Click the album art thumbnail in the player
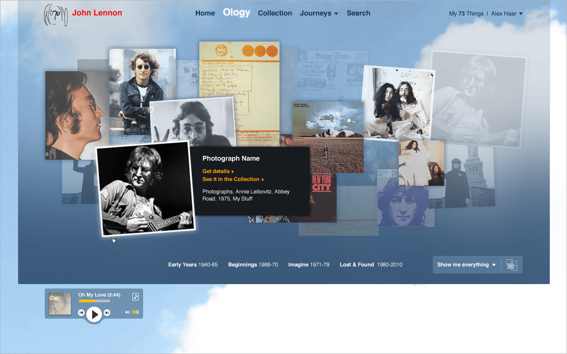 pyautogui.click(x=59, y=304)
